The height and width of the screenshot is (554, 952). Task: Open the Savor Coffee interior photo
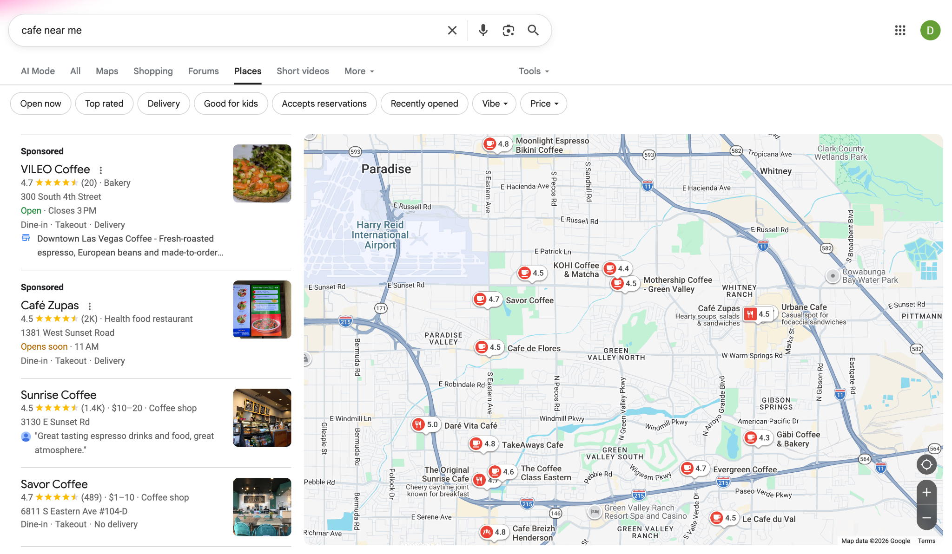pyautogui.click(x=262, y=507)
